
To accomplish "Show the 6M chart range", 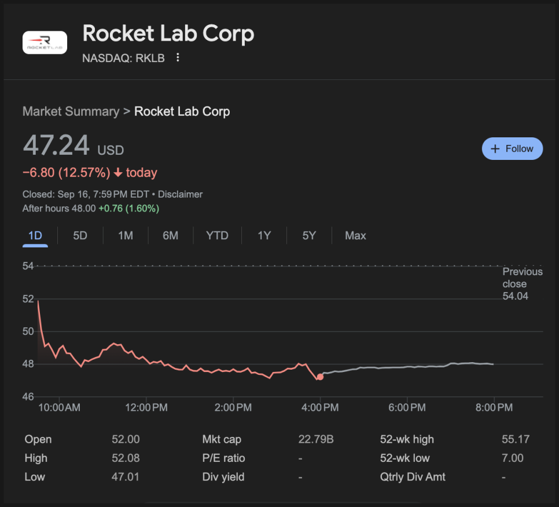I will [170, 236].
